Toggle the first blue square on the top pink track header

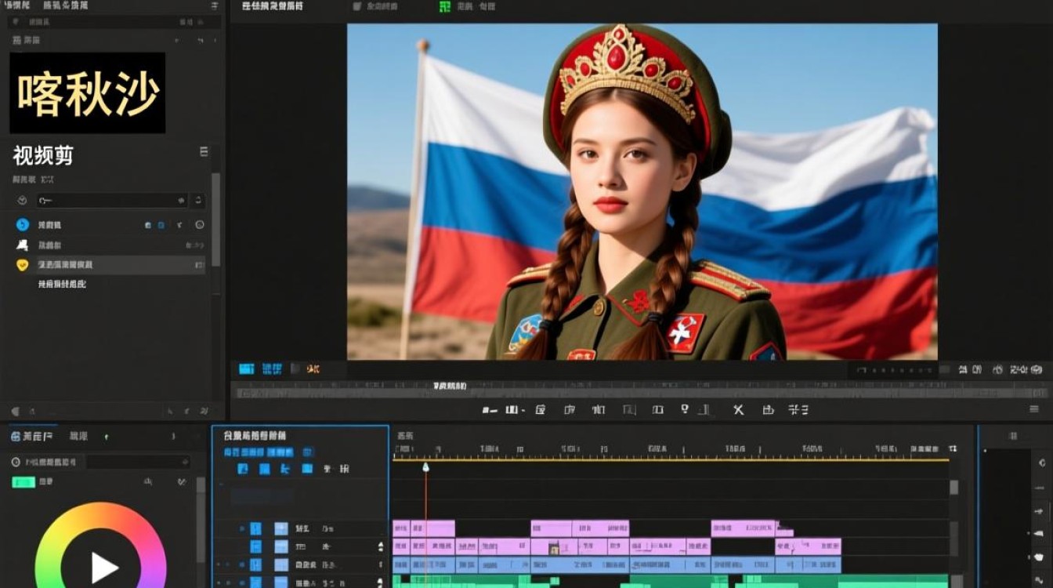pyautogui.click(x=255, y=528)
